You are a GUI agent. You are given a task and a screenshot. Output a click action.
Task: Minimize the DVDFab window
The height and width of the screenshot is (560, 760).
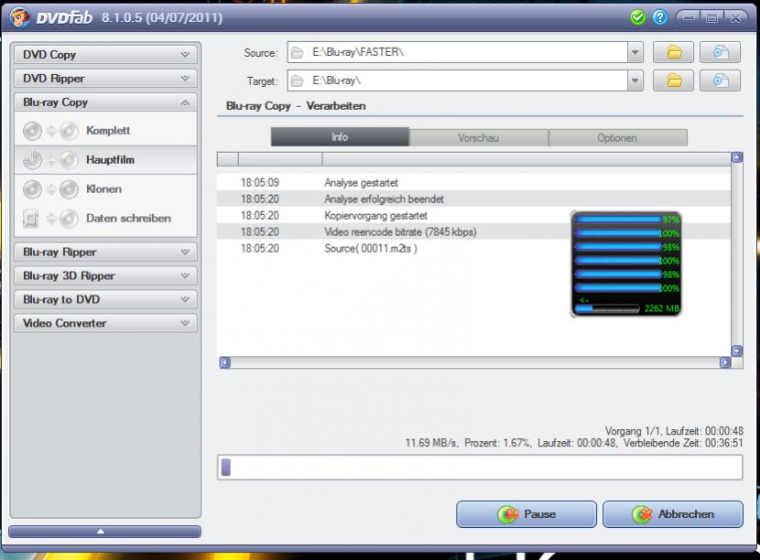coord(688,18)
